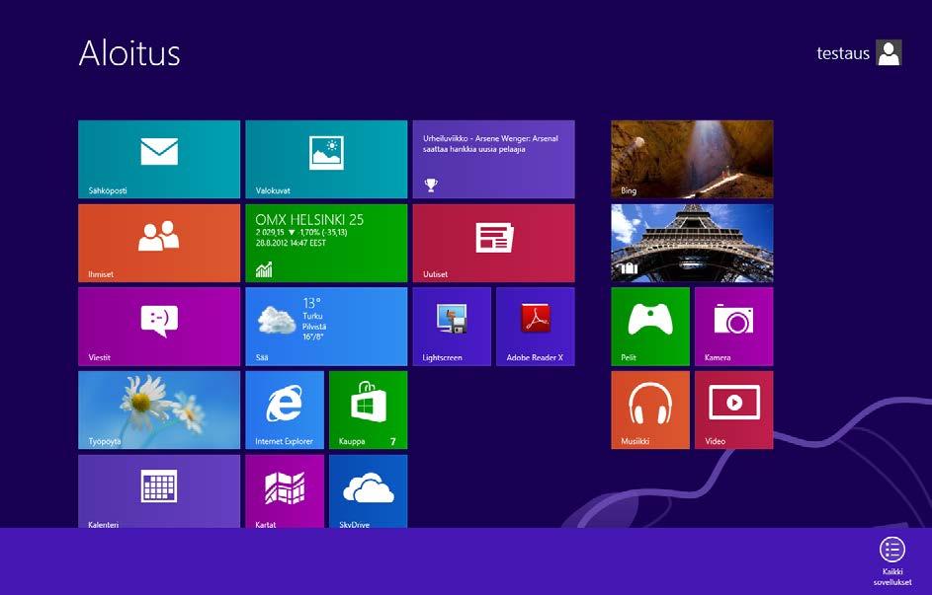Launch the Valokuvat photos tile
Image resolution: width=932 pixels, height=595 pixels.
pos(326,160)
